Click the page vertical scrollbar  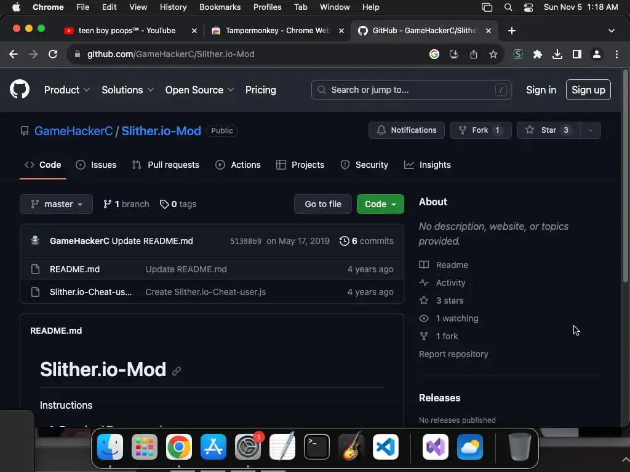[x=625, y=176]
